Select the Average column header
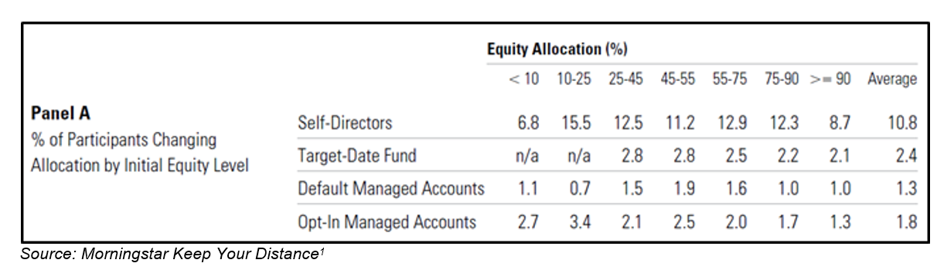This screenshot has height=280, width=937. 892,79
